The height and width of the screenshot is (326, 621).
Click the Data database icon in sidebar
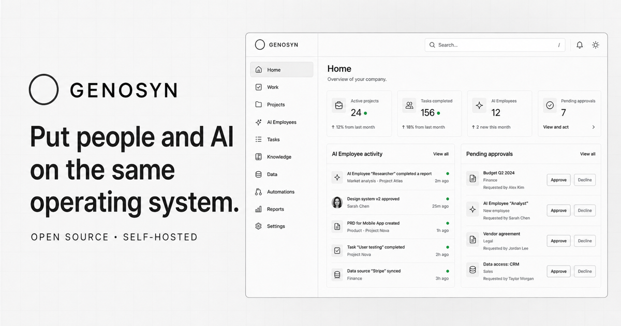click(259, 174)
